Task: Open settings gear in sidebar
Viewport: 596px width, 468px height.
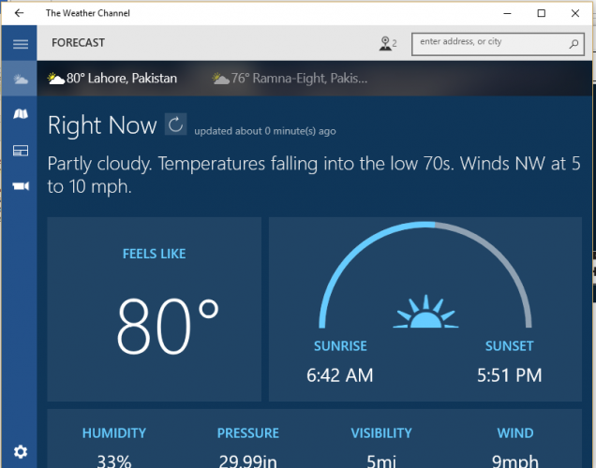Action: (20, 452)
